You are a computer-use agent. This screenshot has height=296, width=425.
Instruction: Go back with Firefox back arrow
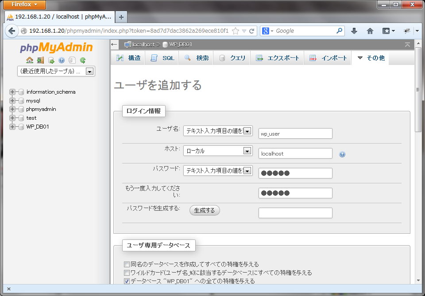(12, 31)
